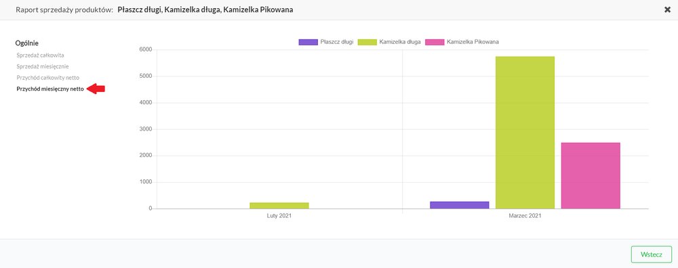Image resolution: width=678 pixels, height=268 pixels.
Task: Click the pink Kamizelka Pikowana bar
Action: pyautogui.click(x=591, y=176)
